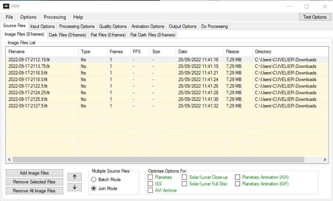Toggle Solar/Lunar Full Disc checkbox

pyautogui.click(x=184, y=184)
